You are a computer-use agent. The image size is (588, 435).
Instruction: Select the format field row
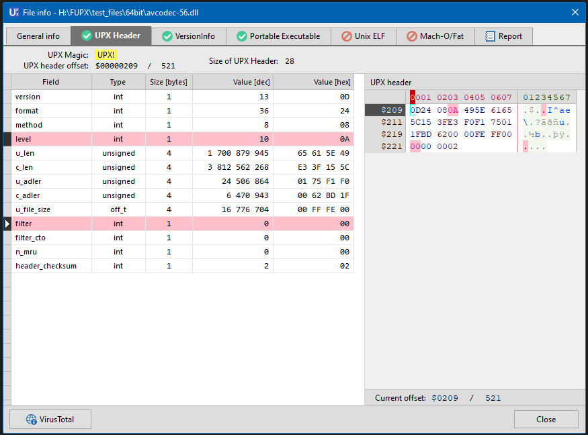[182, 111]
